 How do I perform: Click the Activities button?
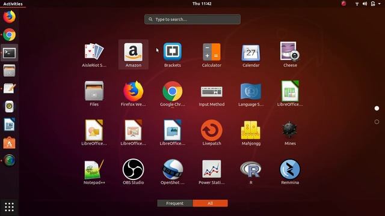[13, 4]
